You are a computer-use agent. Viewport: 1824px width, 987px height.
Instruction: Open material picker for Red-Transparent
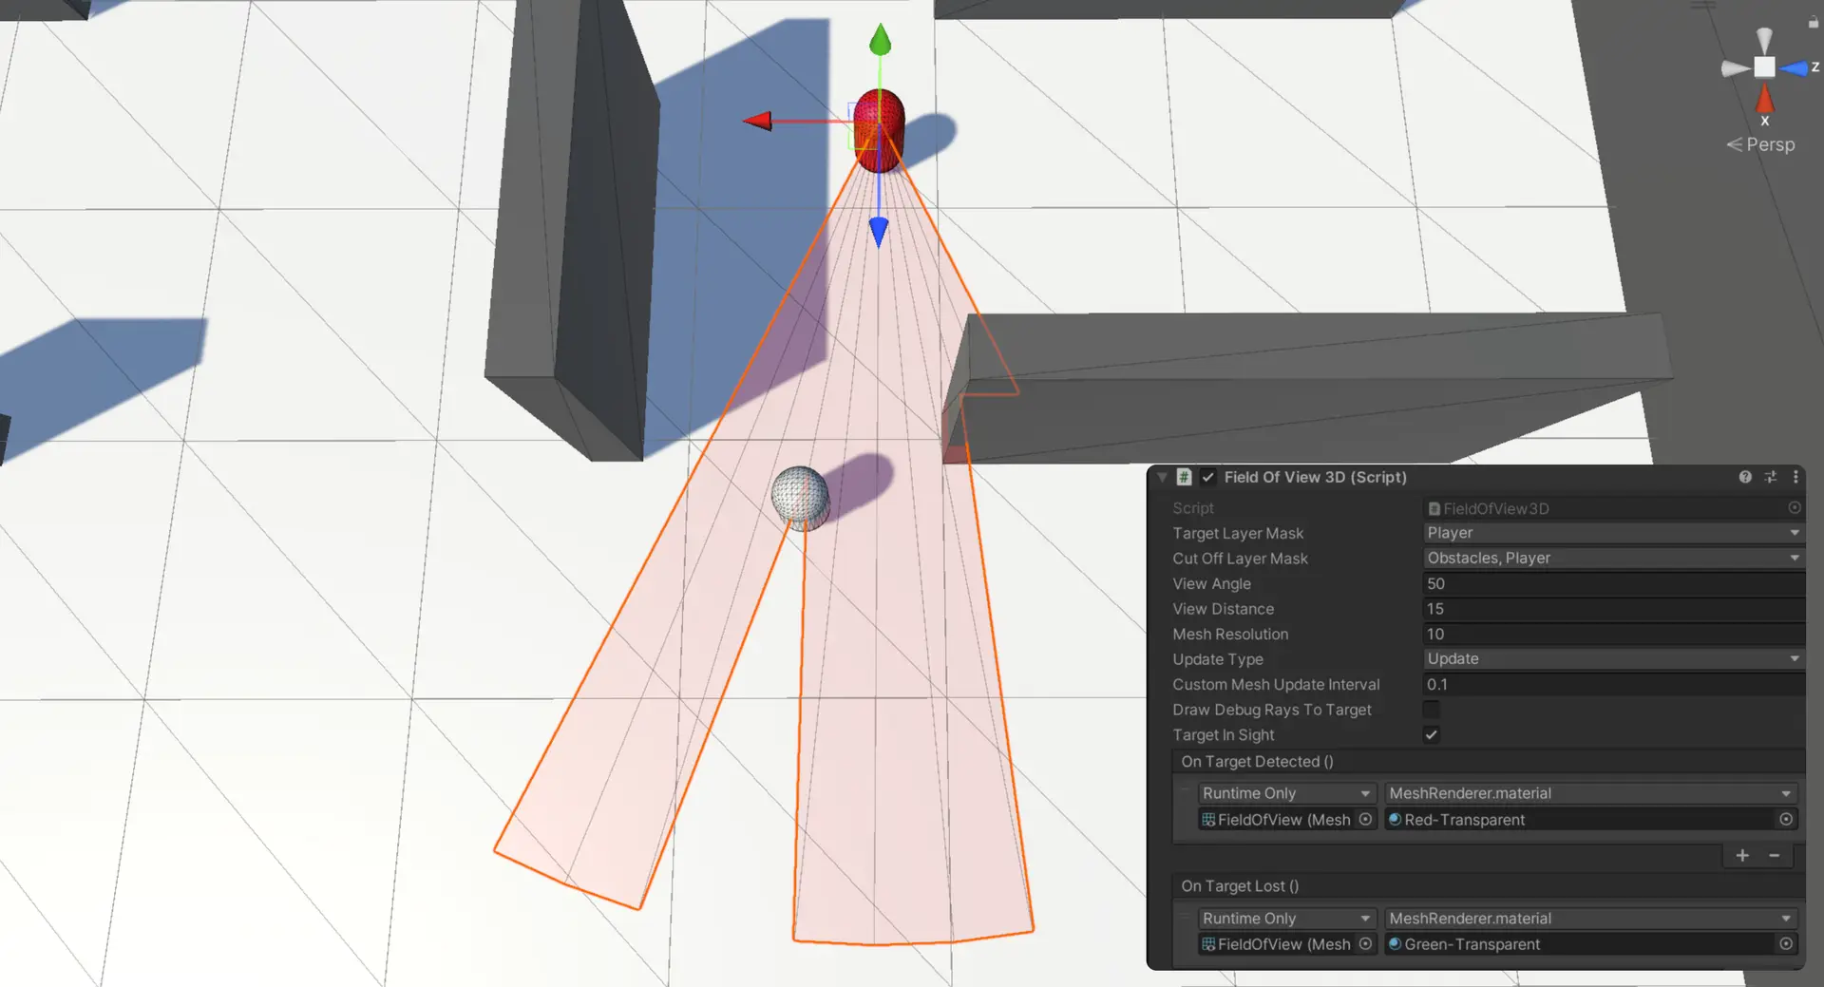(x=1786, y=819)
